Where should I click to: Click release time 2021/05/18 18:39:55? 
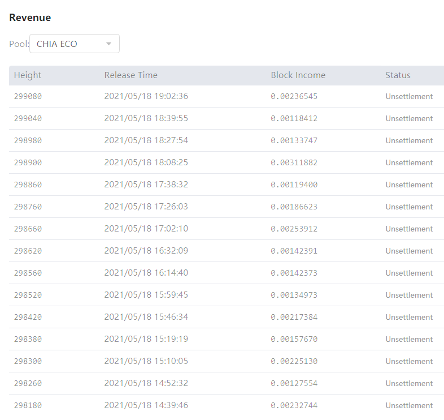coord(146,118)
